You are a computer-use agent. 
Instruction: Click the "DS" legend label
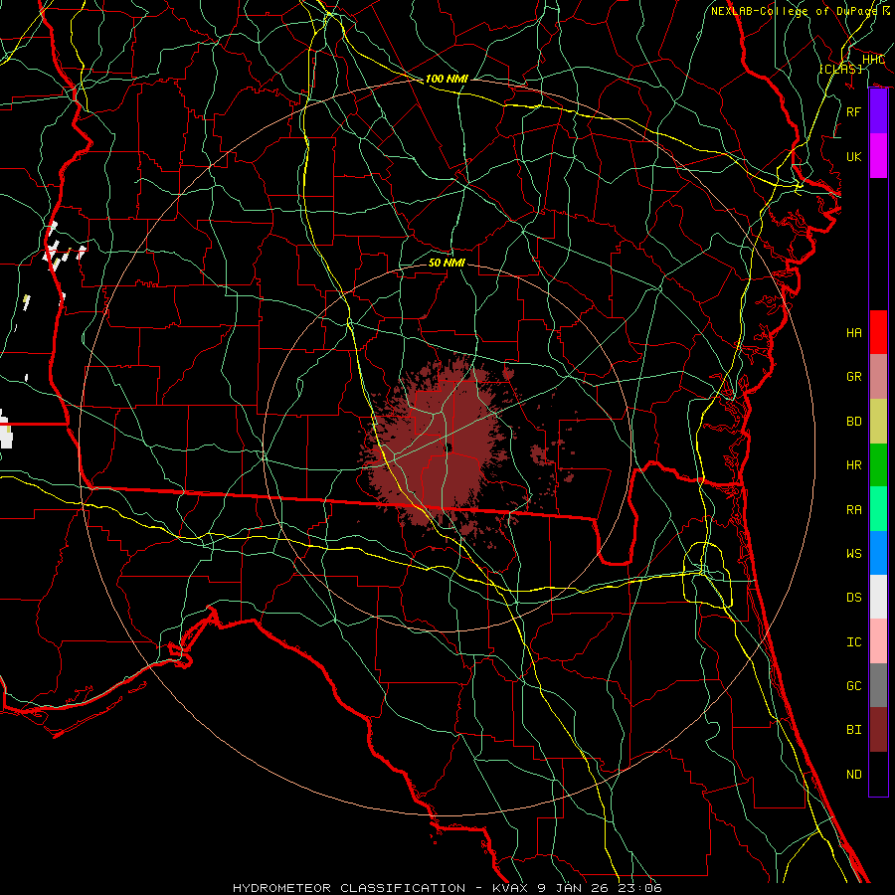coord(854,598)
